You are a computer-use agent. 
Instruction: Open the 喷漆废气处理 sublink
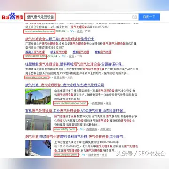click(x=59, y=52)
